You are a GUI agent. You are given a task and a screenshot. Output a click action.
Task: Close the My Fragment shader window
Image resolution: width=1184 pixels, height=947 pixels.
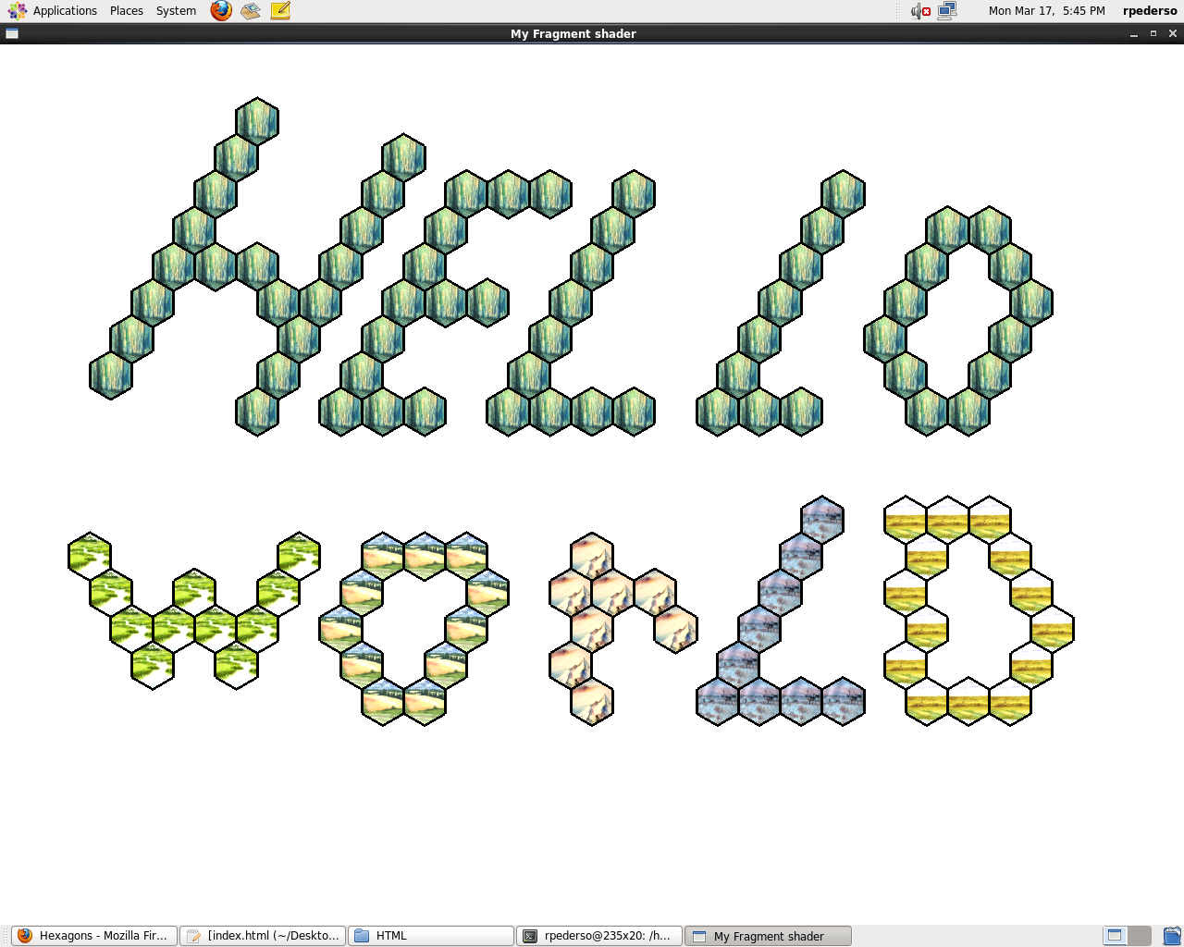[x=1173, y=33]
